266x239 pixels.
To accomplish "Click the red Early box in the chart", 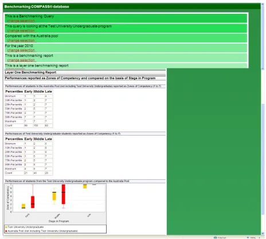I will (33, 202).
